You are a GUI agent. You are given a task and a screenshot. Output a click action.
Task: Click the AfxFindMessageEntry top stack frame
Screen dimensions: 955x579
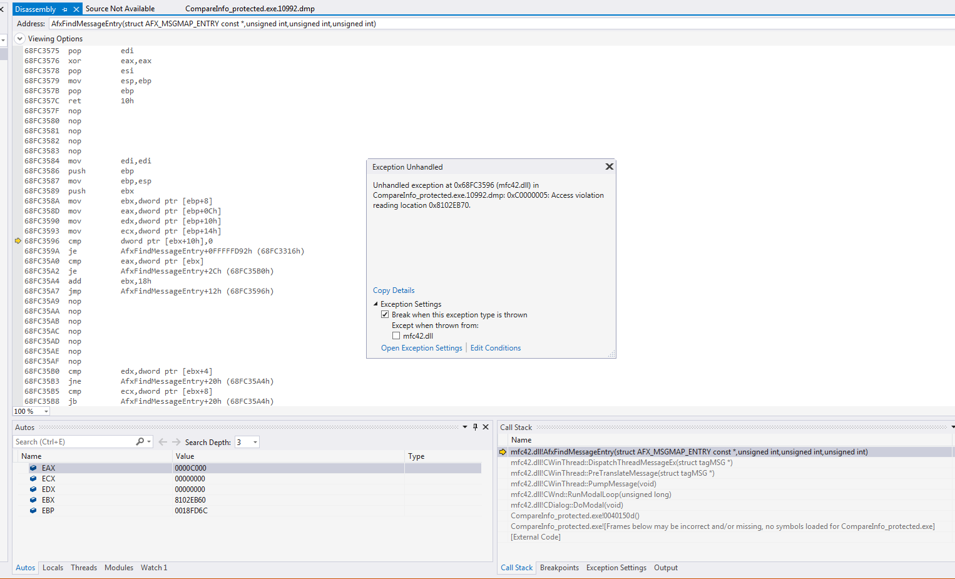click(x=689, y=452)
